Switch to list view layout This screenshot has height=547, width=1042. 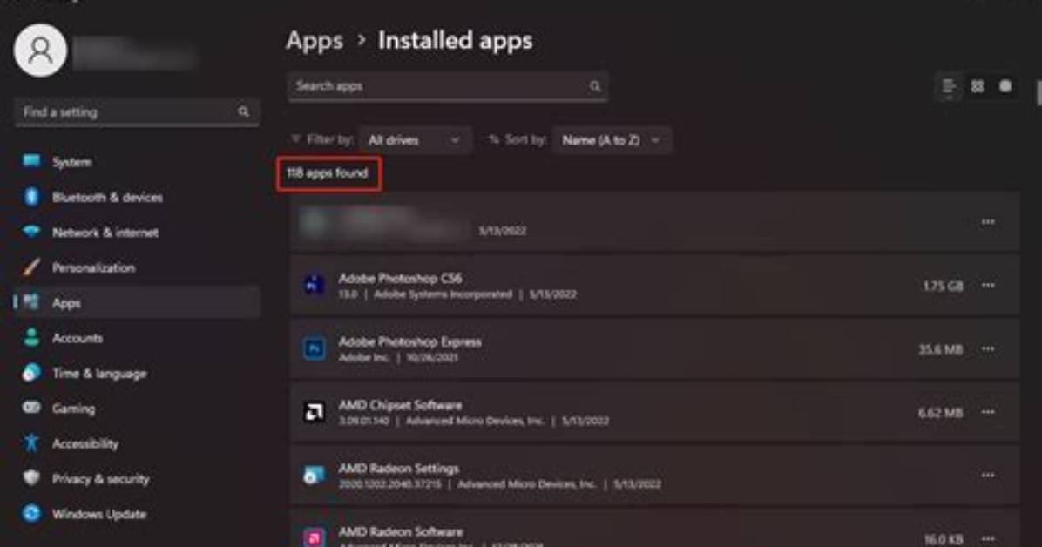(x=949, y=86)
